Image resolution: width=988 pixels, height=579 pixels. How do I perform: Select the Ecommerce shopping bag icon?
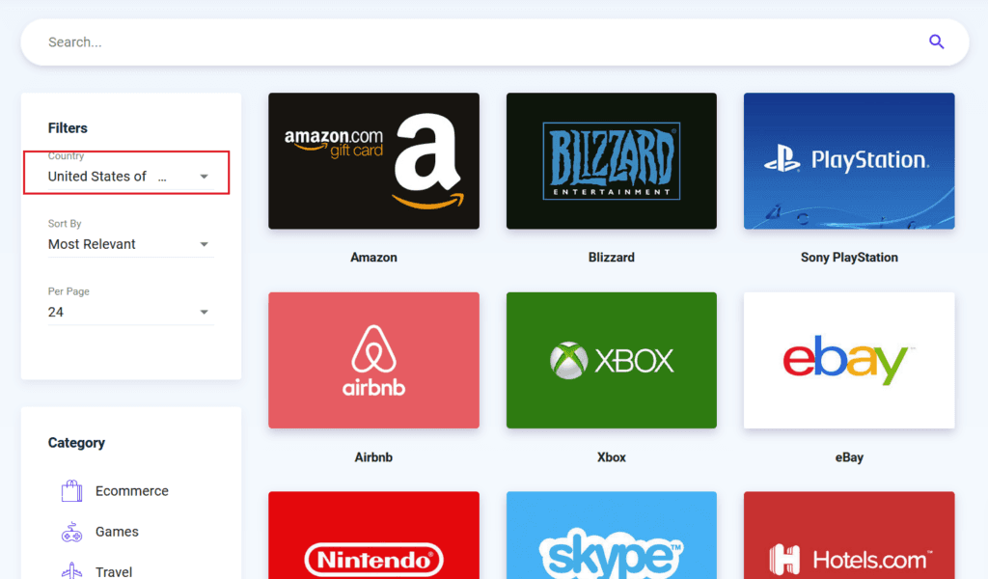71,491
